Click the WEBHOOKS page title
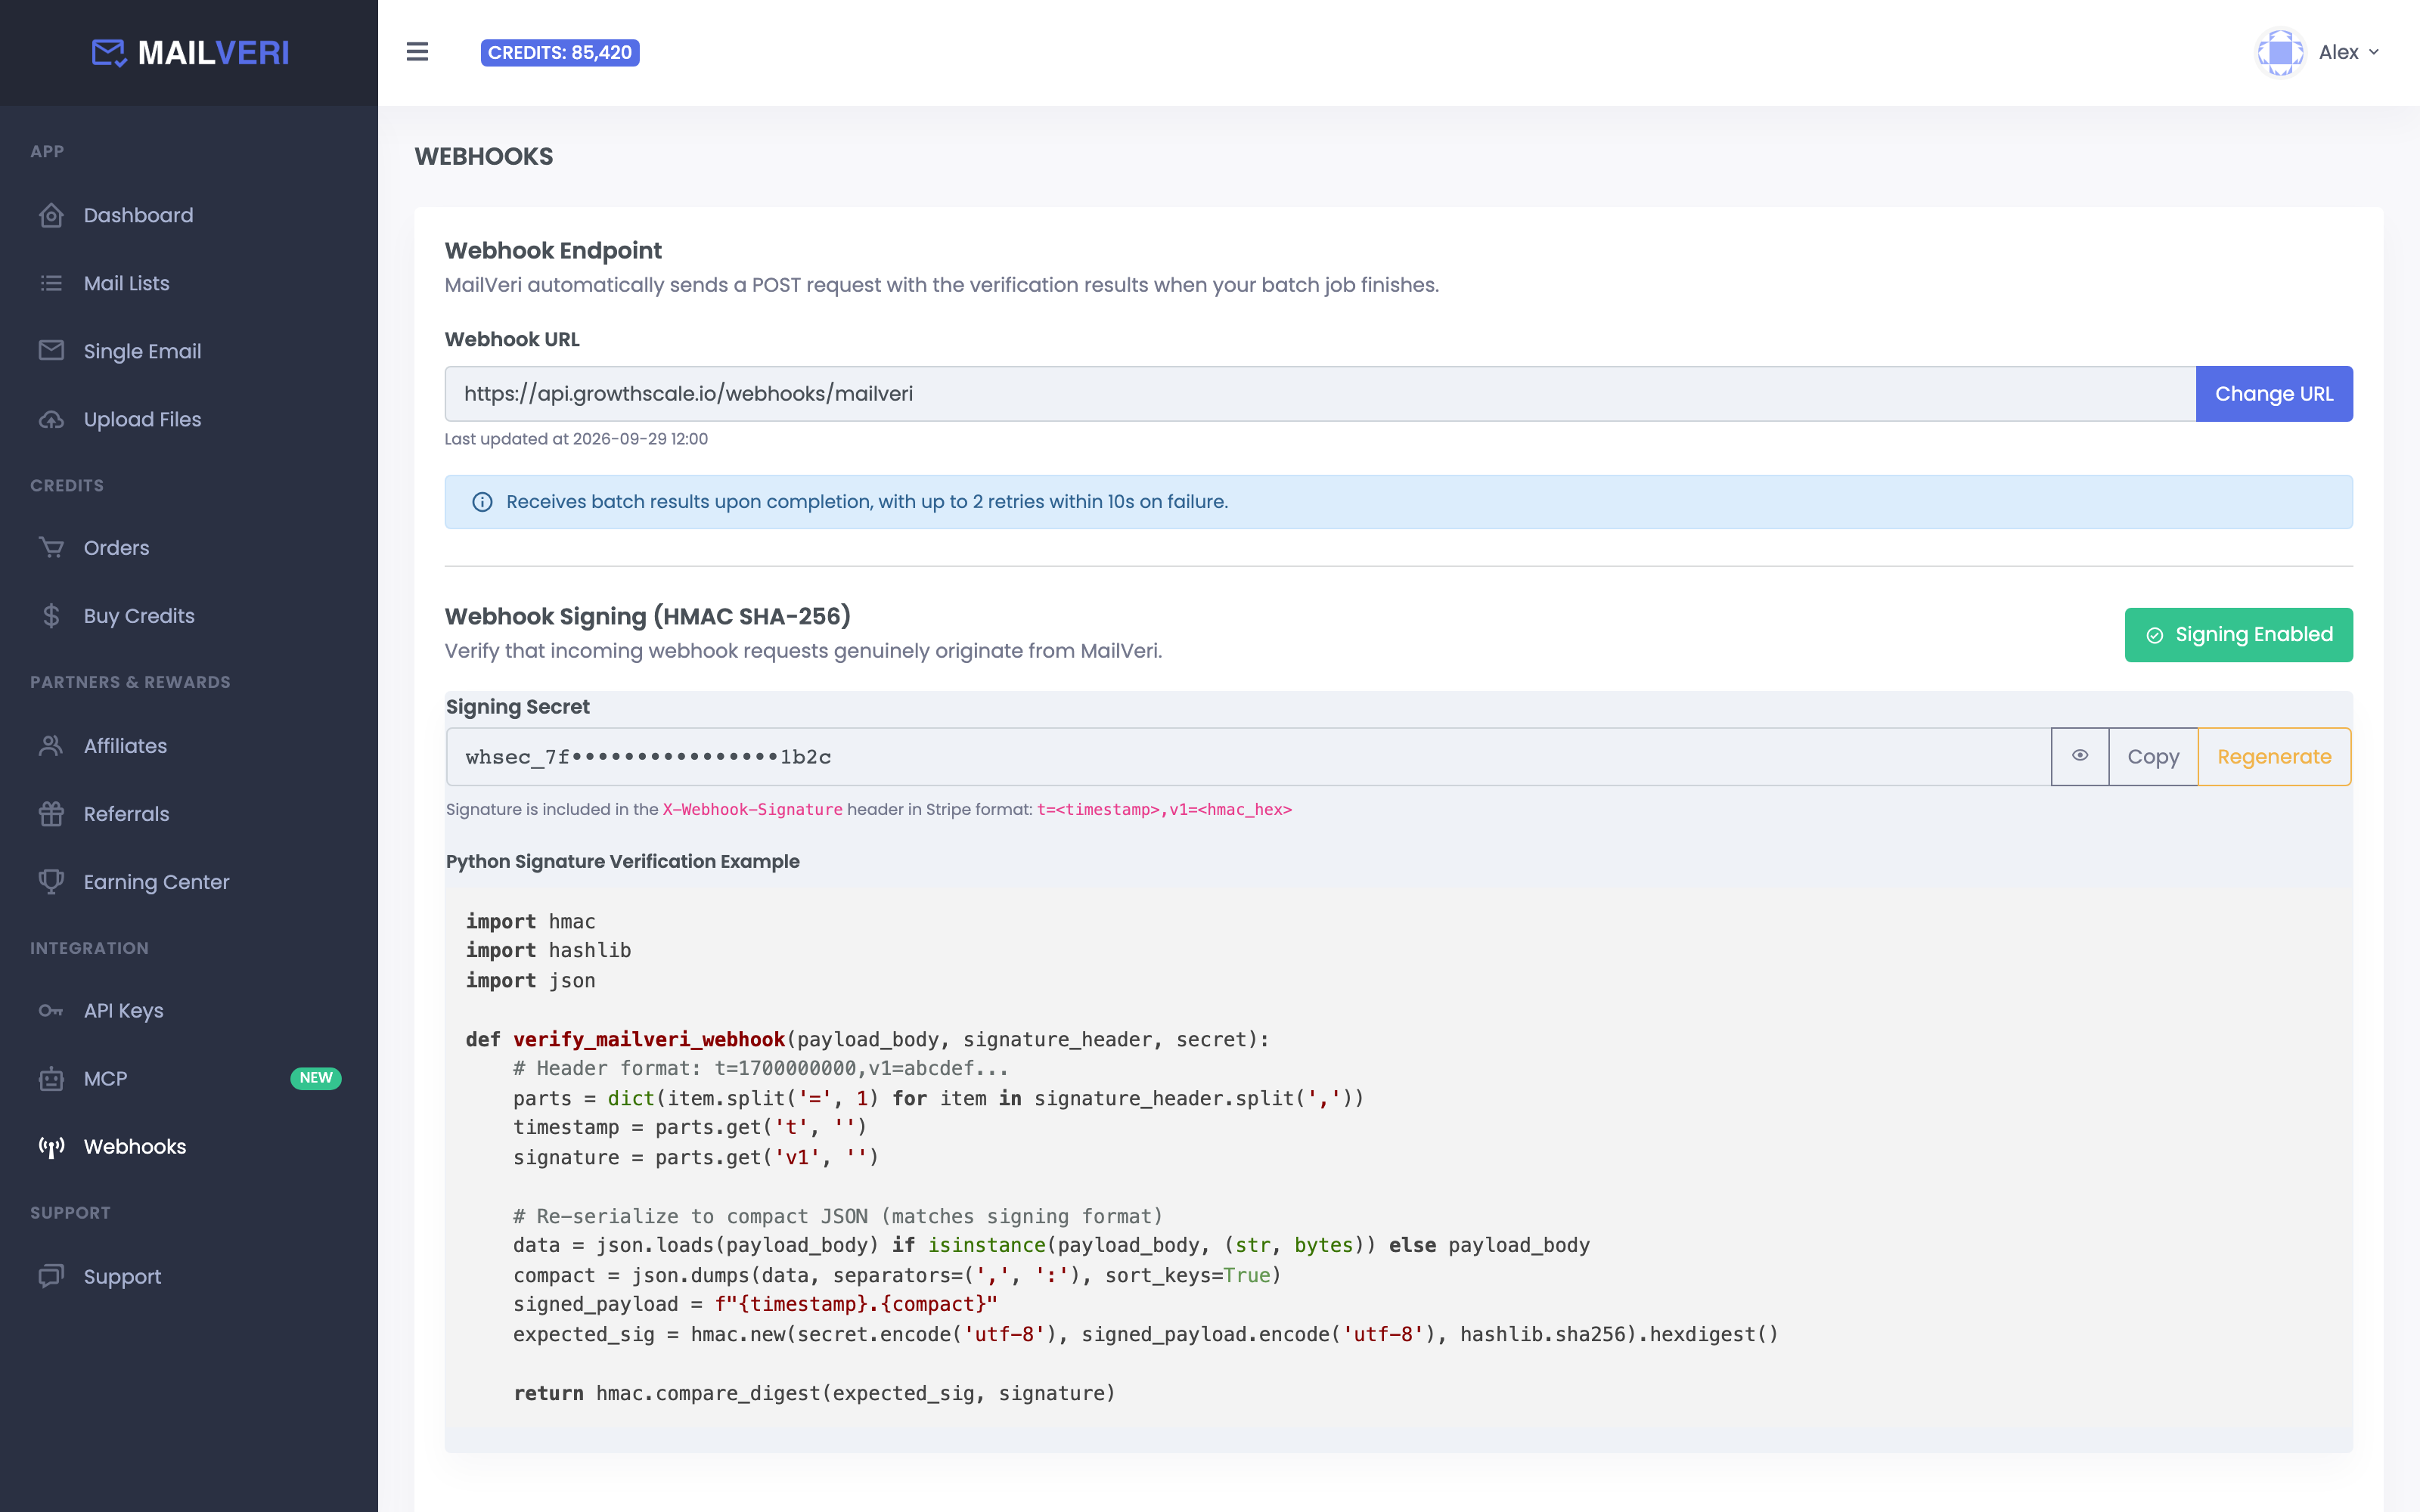The width and height of the screenshot is (2420, 1512). click(484, 156)
